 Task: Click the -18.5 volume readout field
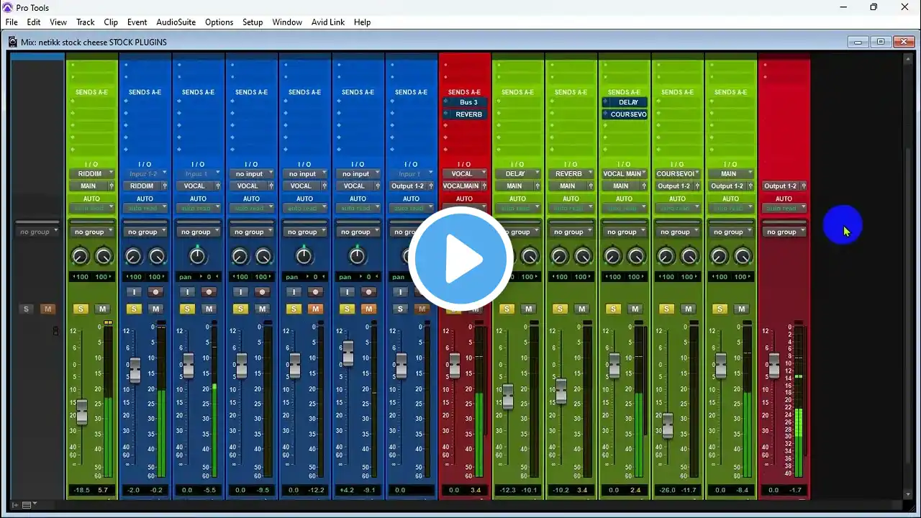tap(81, 490)
